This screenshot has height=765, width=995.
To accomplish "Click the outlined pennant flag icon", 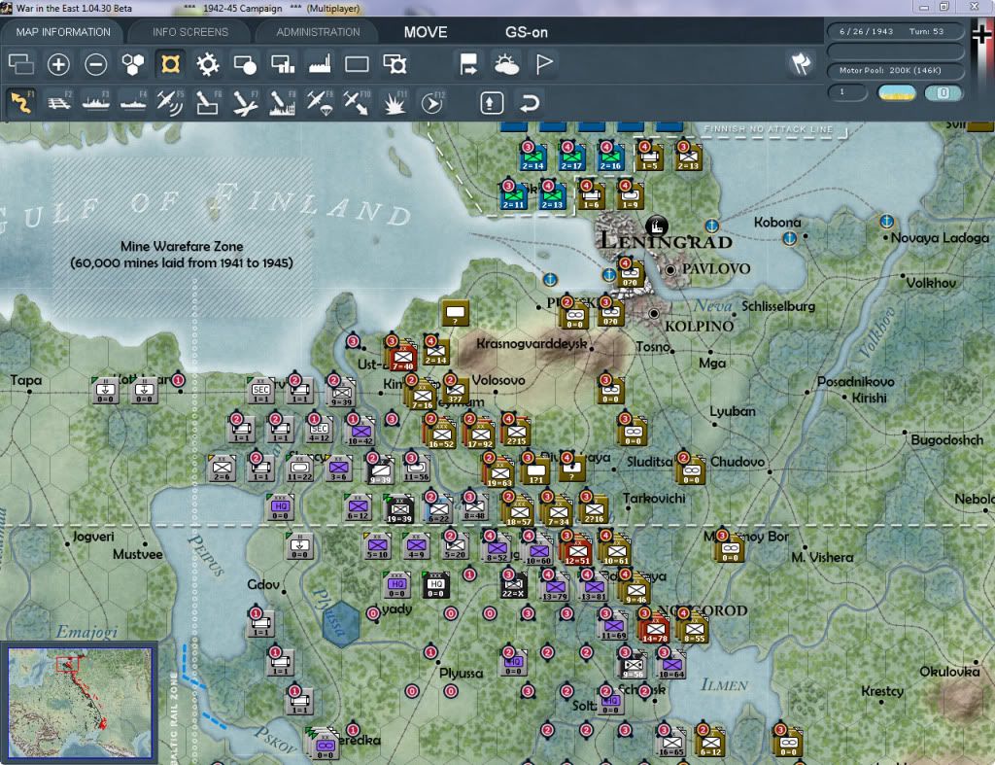I will [544, 64].
